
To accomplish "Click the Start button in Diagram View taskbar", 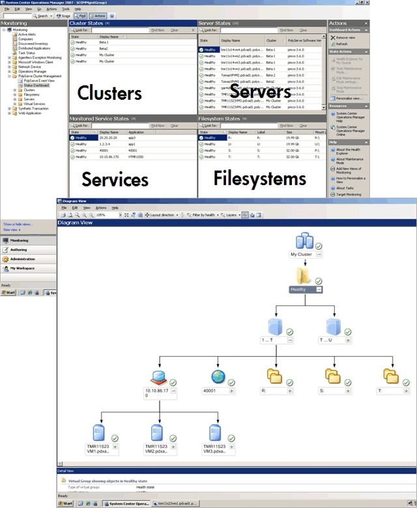I will (65, 503).
